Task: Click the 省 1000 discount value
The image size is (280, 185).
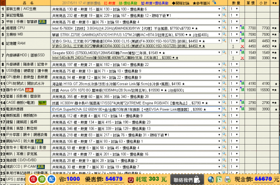Action: pyautogui.click(x=73, y=179)
